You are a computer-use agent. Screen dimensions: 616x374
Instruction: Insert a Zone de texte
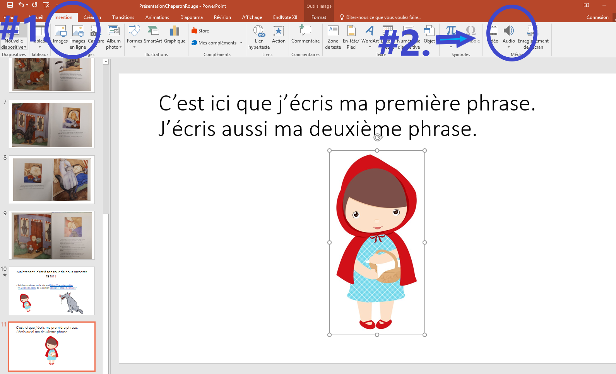tap(333, 37)
